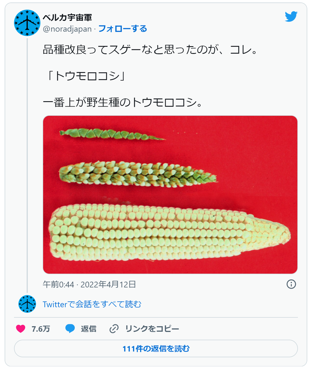Open the Twitterで会話をすべて読む link
Viewport: 310px width, 368px height.
point(92,304)
